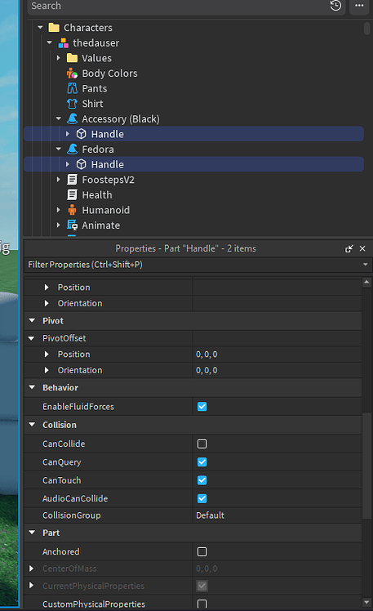Screen dimensions: 373x611
Task: Click the Properties scrollbar down arrow
Action: pyautogui.click(x=366, y=603)
